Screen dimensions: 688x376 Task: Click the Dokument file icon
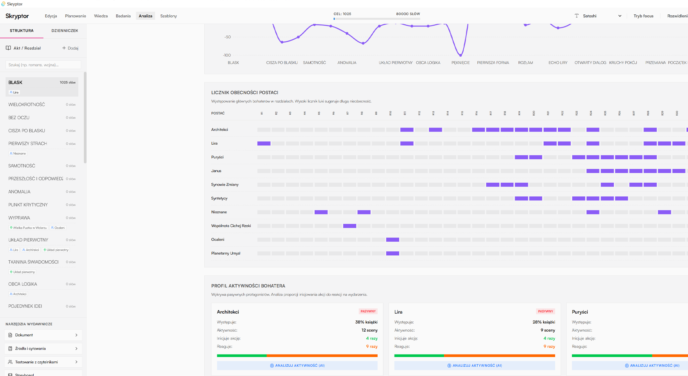click(x=10, y=335)
